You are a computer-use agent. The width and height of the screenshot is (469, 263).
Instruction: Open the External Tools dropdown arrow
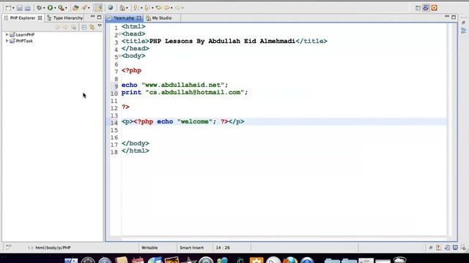[66, 8]
